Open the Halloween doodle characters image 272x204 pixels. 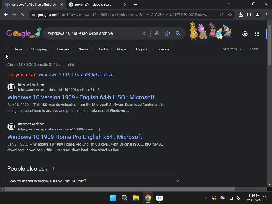click(211, 31)
